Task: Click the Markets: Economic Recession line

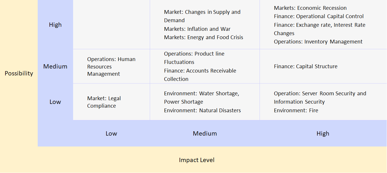Action: (x=310, y=8)
